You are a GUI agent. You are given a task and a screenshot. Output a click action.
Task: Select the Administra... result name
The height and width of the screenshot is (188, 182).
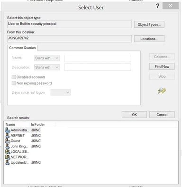pos(20,130)
